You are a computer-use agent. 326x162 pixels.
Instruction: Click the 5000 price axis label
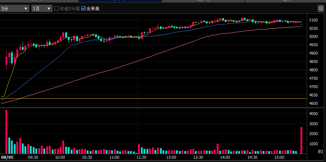pos(313,37)
